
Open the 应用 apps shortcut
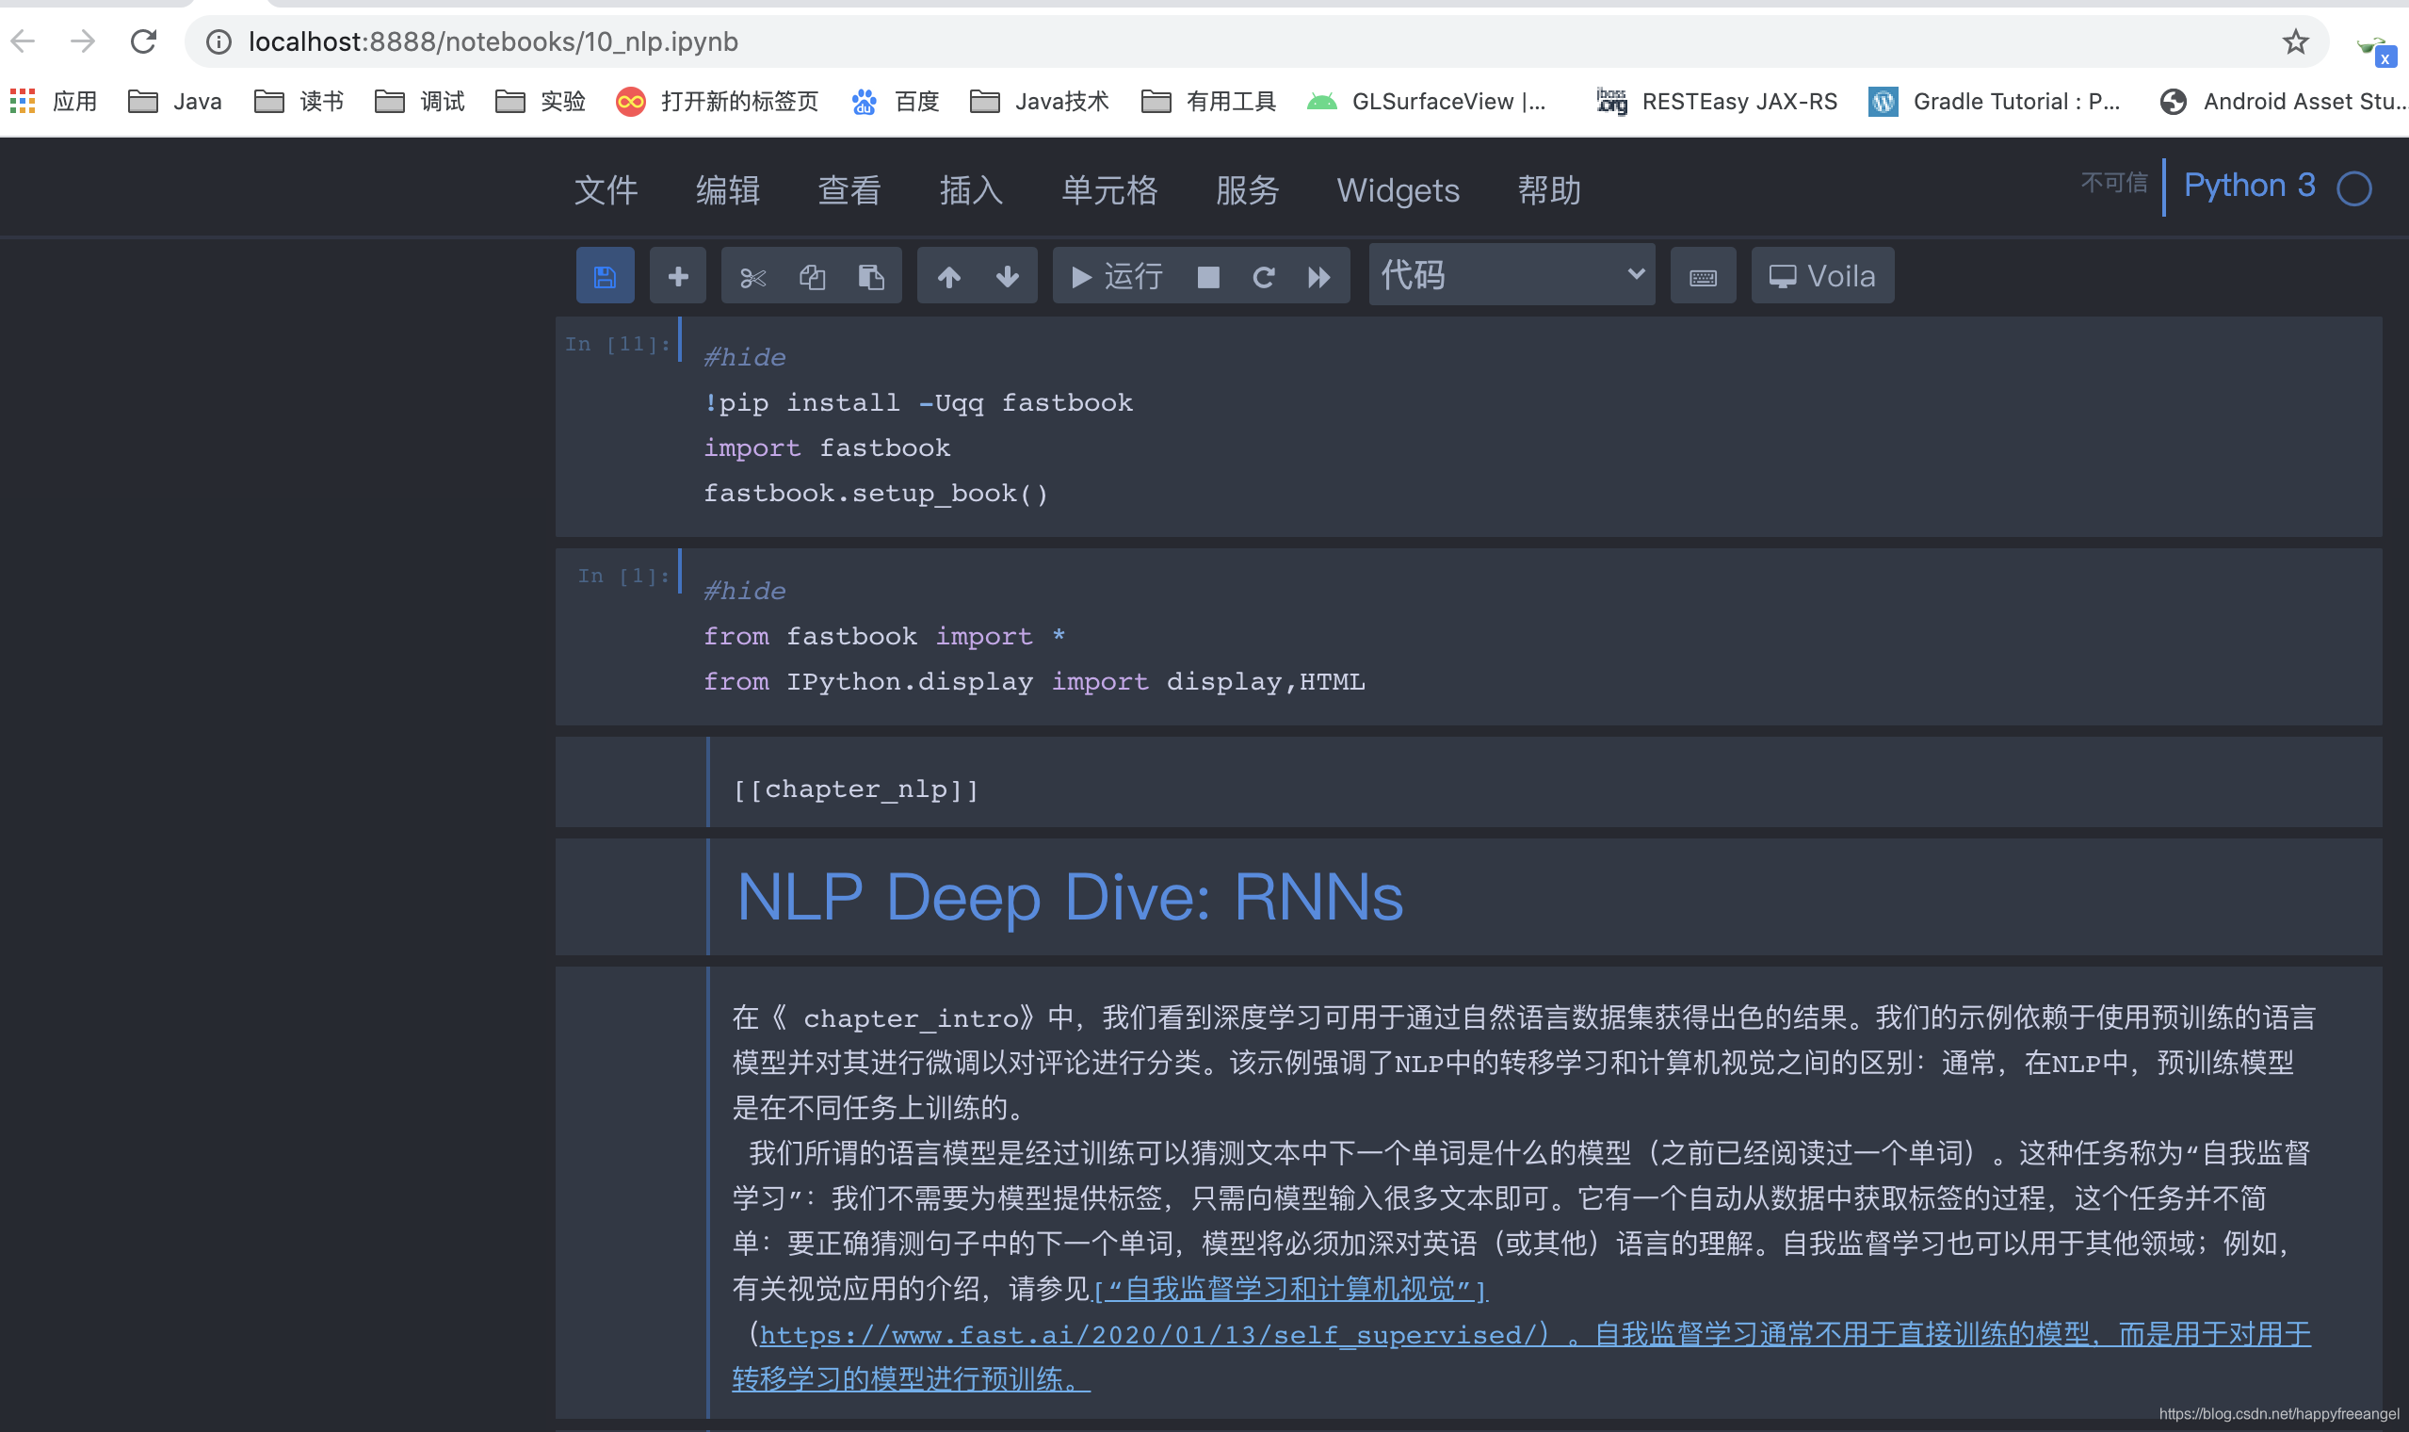[x=54, y=102]
